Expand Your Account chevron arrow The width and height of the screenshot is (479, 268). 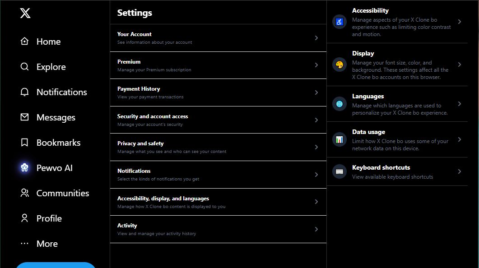click(316, 38)
